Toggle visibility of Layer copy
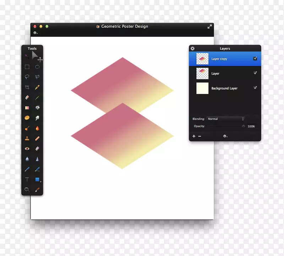 pyautogui.click(x=255, y=59)
